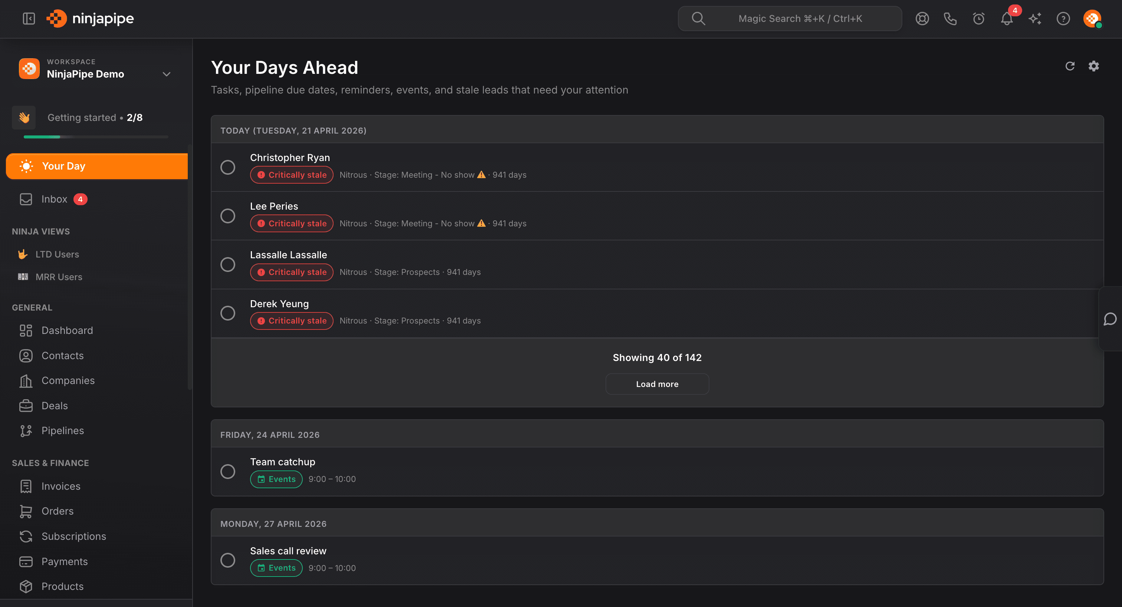Refresh the Your Days Ahead list
This screenshot has width=1122, height=607.
point(1070,66)
